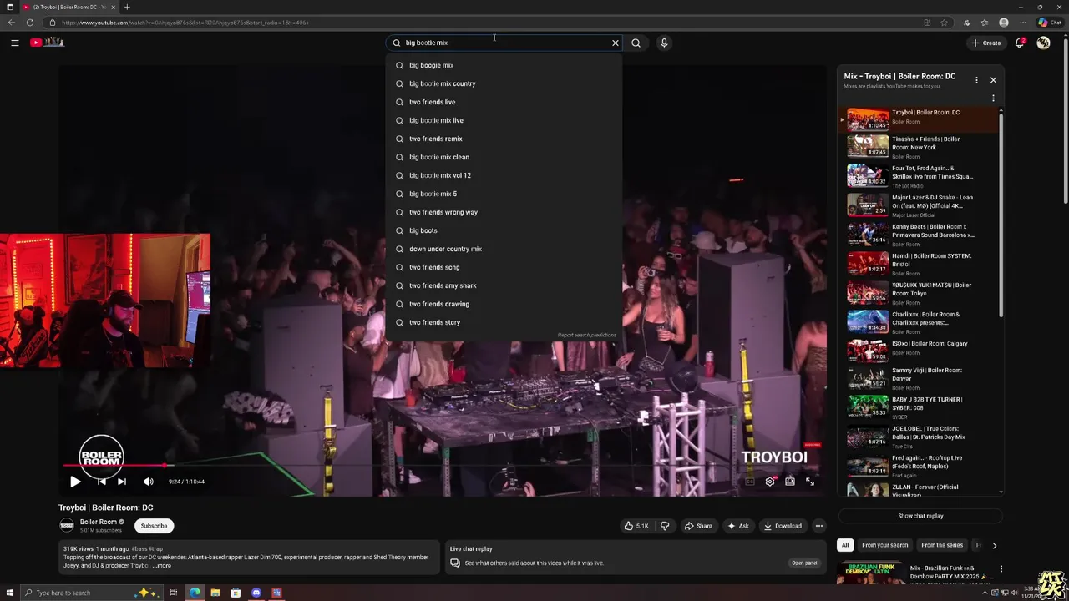Pick 'two friends story' suggestion

point(504,322)
